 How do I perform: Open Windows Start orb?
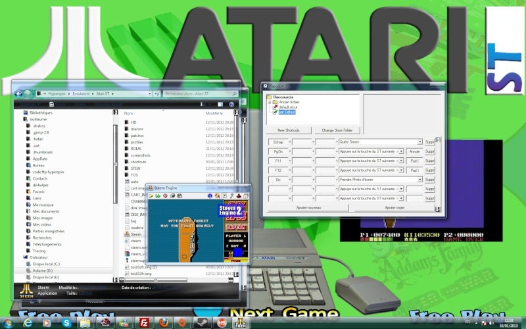7,323
